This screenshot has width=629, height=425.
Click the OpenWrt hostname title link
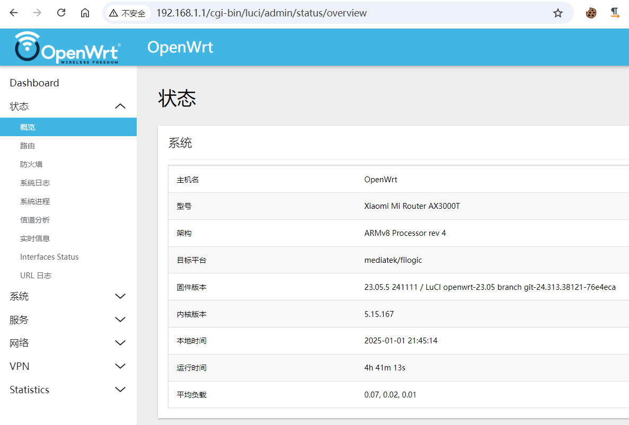click(x=180, y=47)
